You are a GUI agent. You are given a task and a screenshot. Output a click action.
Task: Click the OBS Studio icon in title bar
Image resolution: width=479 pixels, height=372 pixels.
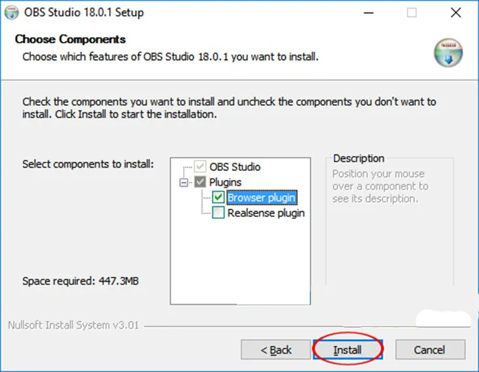pos(12,12)
